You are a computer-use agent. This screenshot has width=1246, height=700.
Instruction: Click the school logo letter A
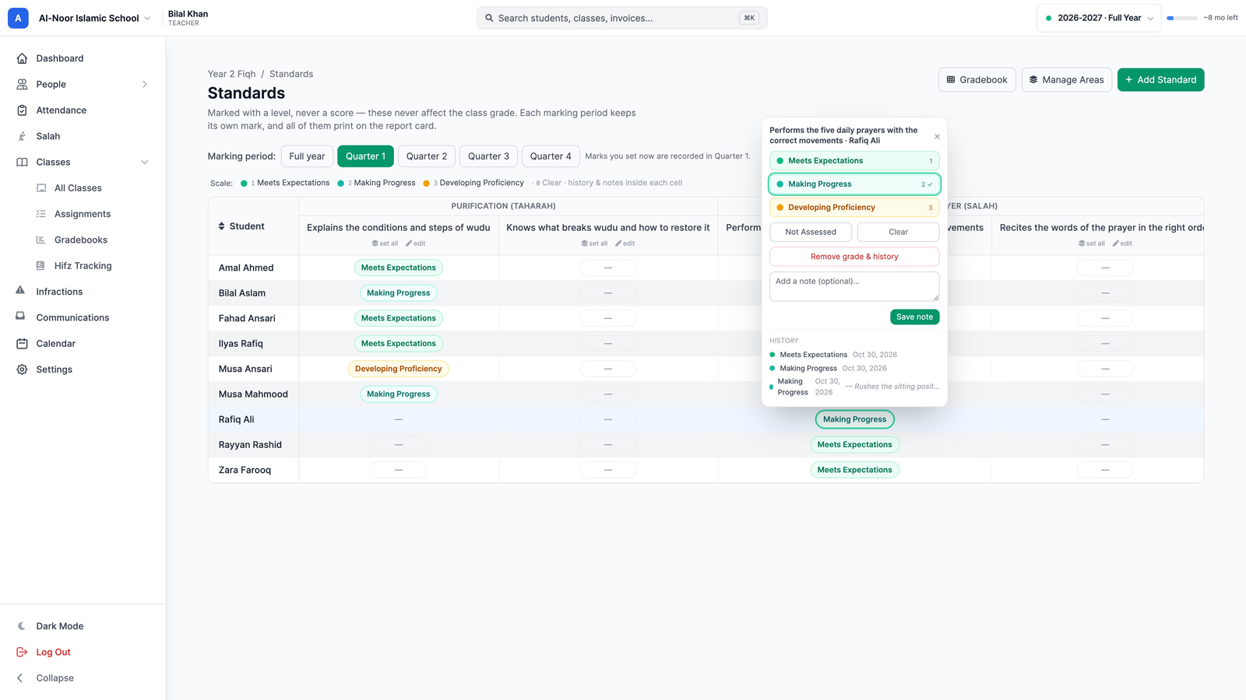pos(18,18)
